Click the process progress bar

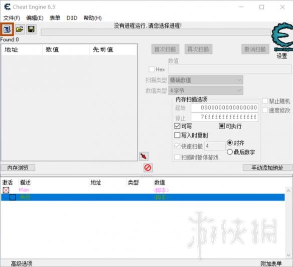(156, 32)
